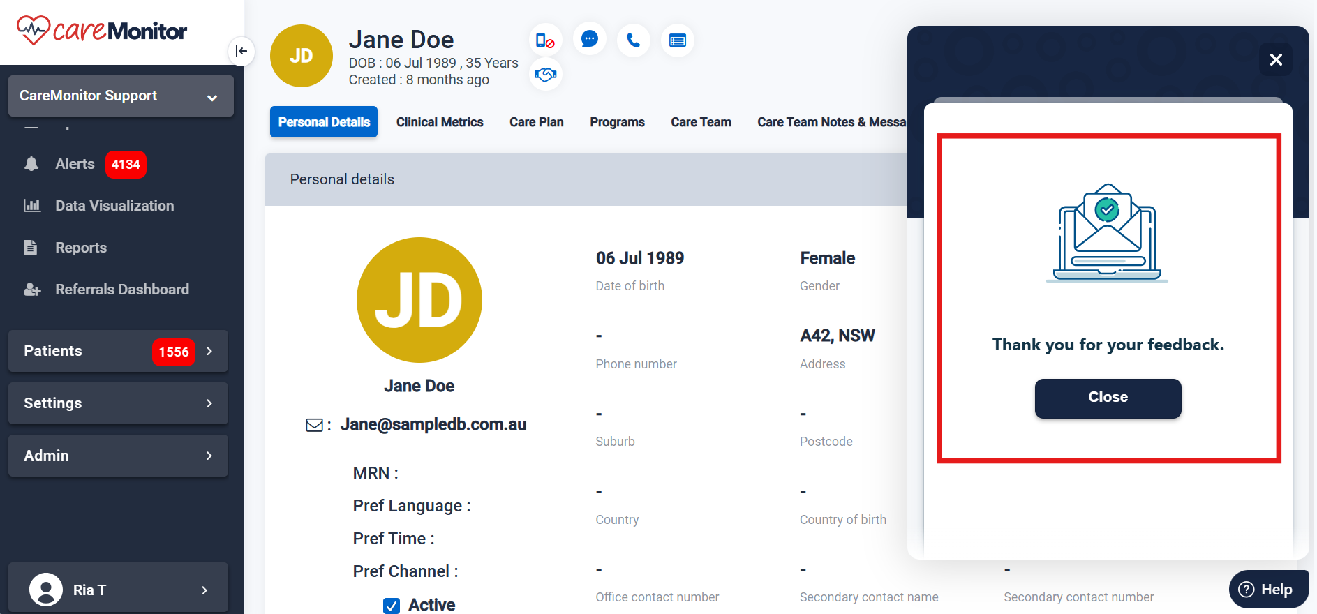Click the Pref Language label
Image resolution: width=1317 pixels, height=614 pixels.
pyautogui.click(x=412, y=506)
